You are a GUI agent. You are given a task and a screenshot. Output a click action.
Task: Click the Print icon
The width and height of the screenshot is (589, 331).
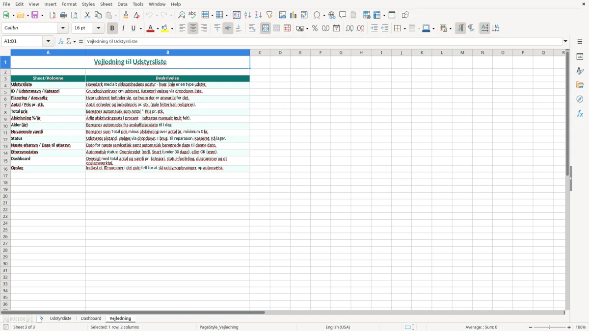pyautogui.click(x=63, y=15)
